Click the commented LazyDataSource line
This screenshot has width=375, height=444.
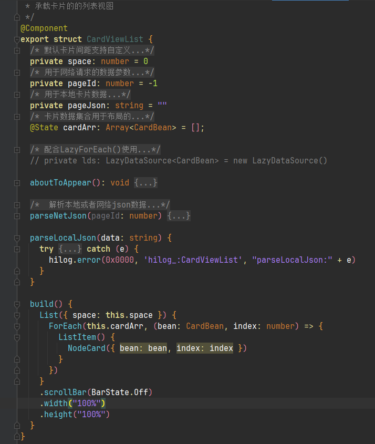pyautogui.click(x=179, y=161)
